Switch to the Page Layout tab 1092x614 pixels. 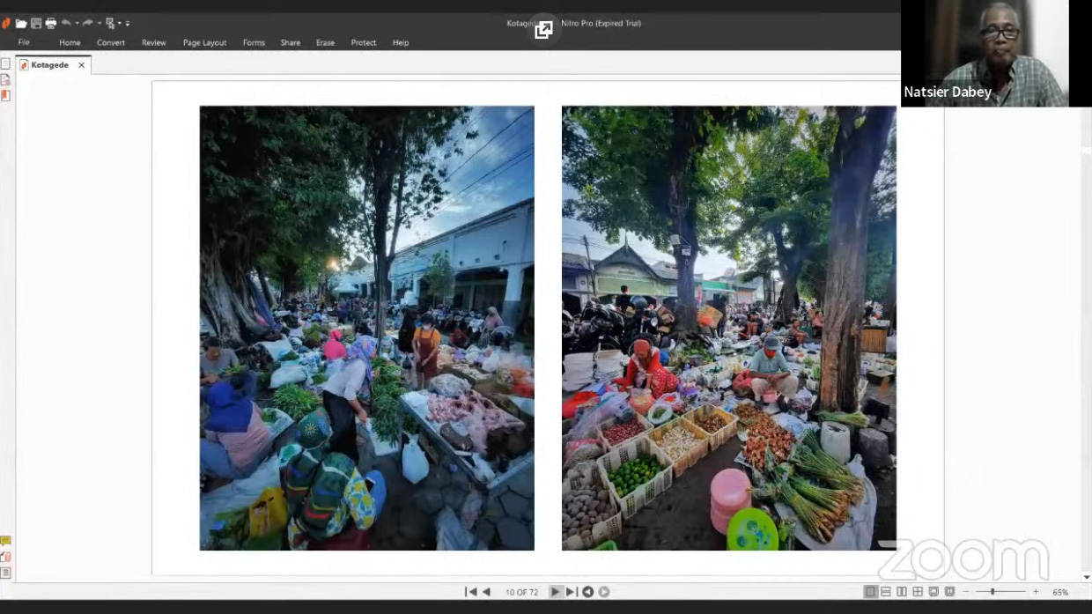click(204, 42)
